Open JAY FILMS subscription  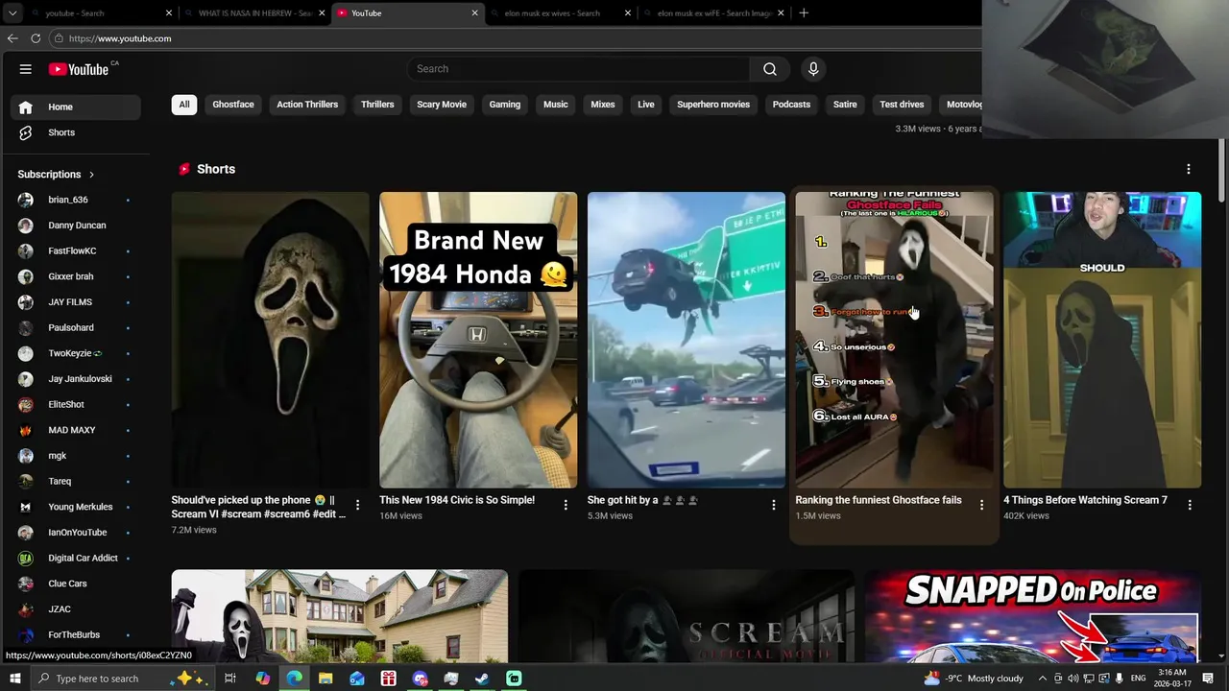tap(74, 302)
